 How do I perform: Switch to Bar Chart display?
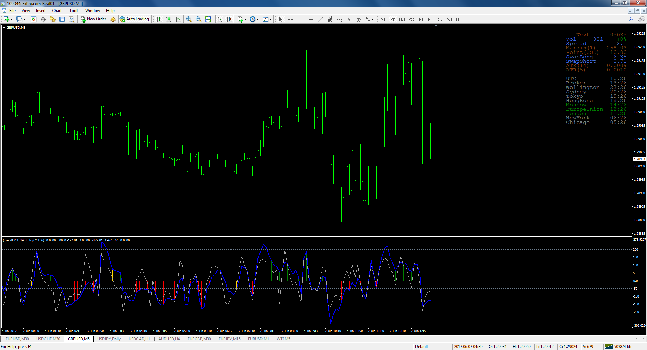pyautogui.click(x=159, y=19)
